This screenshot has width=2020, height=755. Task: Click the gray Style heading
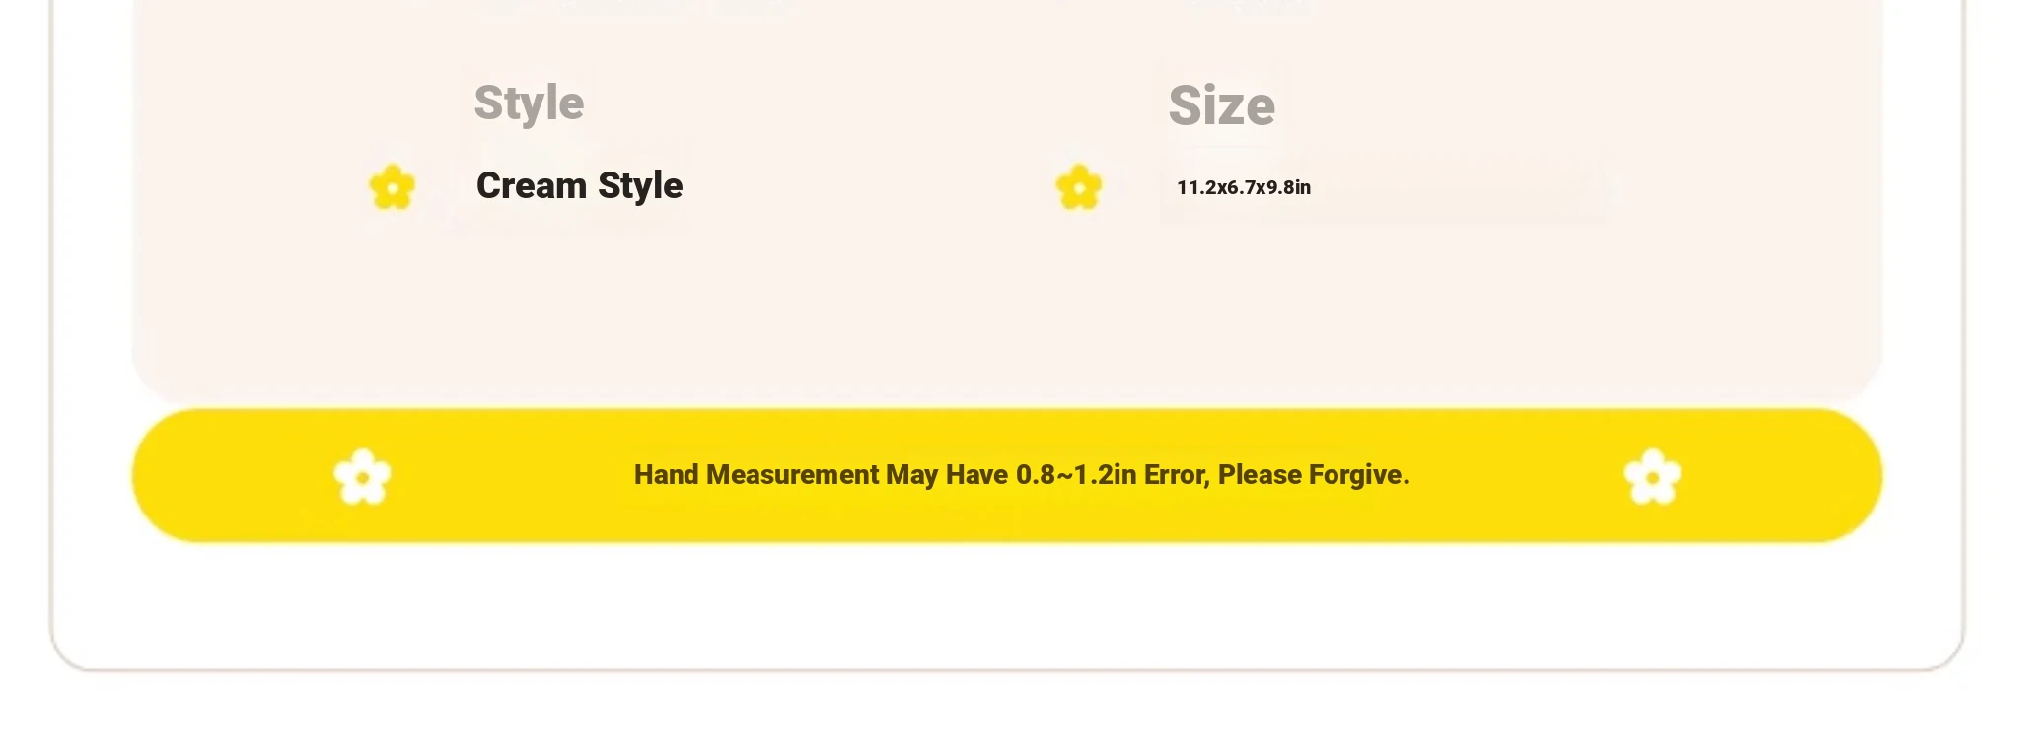pyautogui.click(x=529, y=103)
